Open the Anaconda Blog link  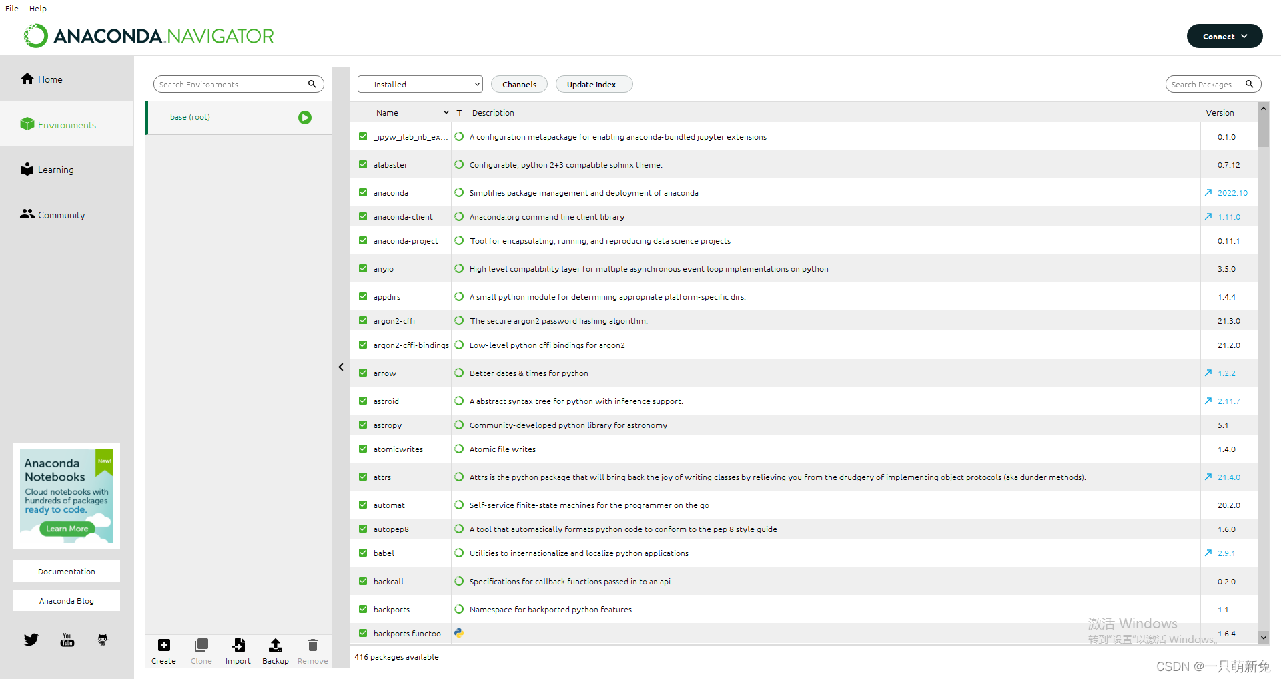[x=67, y=600]
